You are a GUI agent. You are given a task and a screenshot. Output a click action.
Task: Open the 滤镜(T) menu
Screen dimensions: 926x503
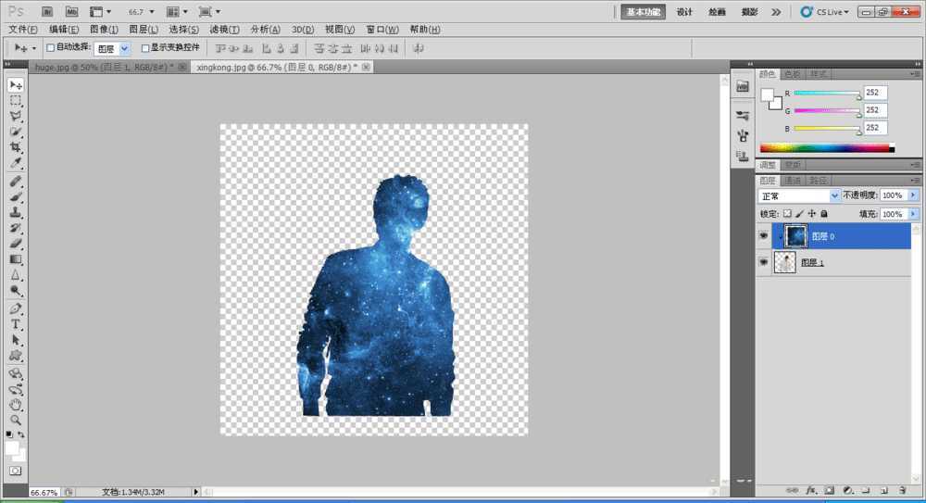coord(224,30)
